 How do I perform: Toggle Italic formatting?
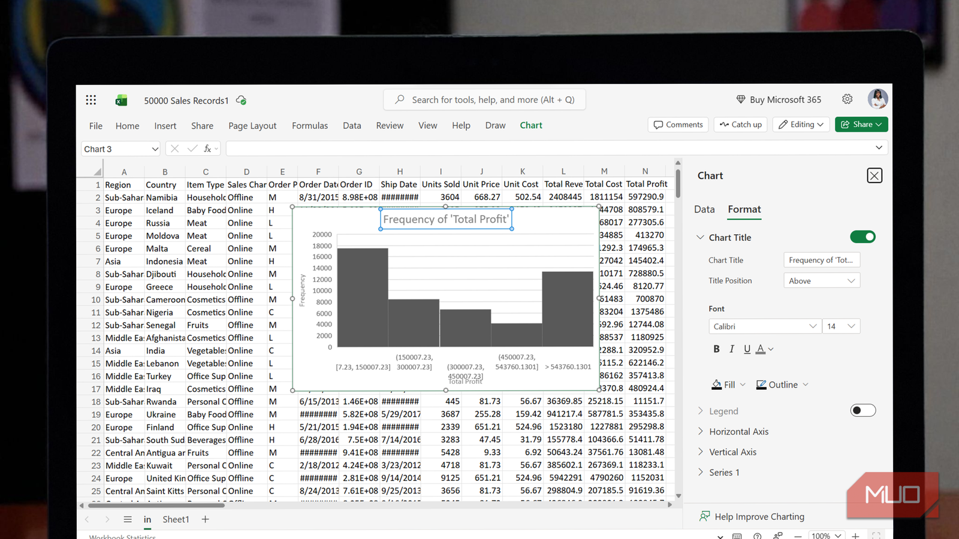tap(731, 349)
